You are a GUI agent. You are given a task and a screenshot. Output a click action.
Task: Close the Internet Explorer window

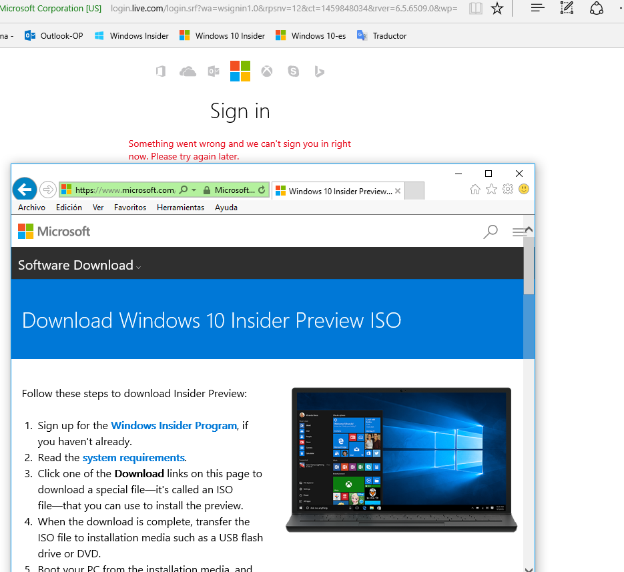pyautogui.click(x=519, y=174)
